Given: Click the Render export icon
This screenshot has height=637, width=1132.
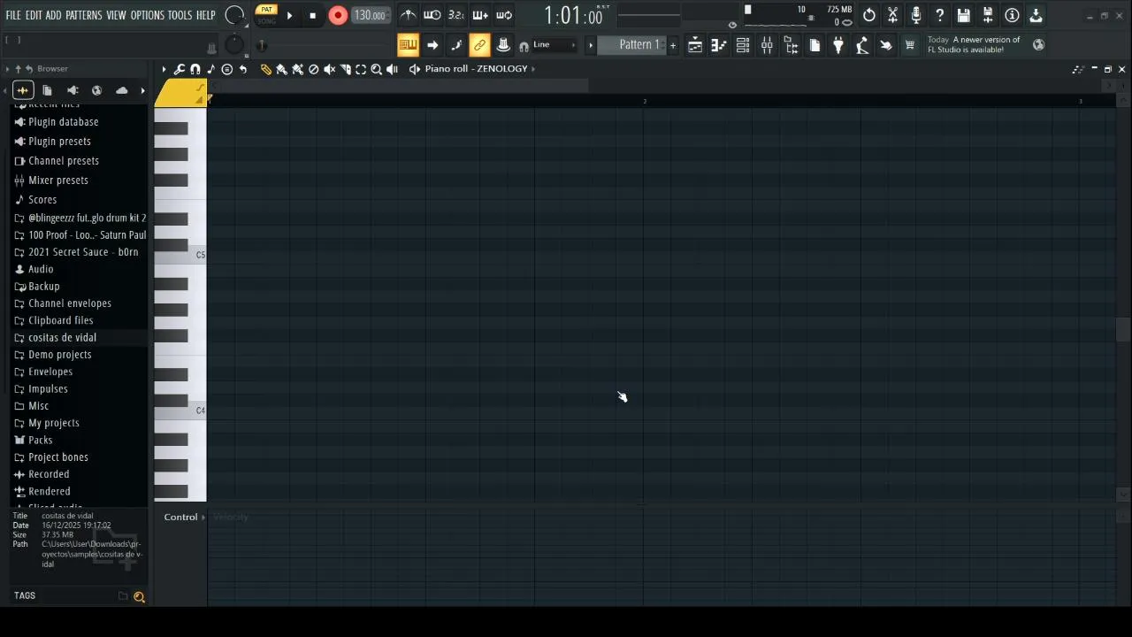Looking at the screenshot, I should [x=988, y=15].
